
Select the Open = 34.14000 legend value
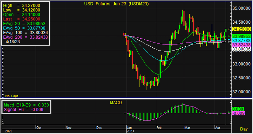tap(22, 15)
